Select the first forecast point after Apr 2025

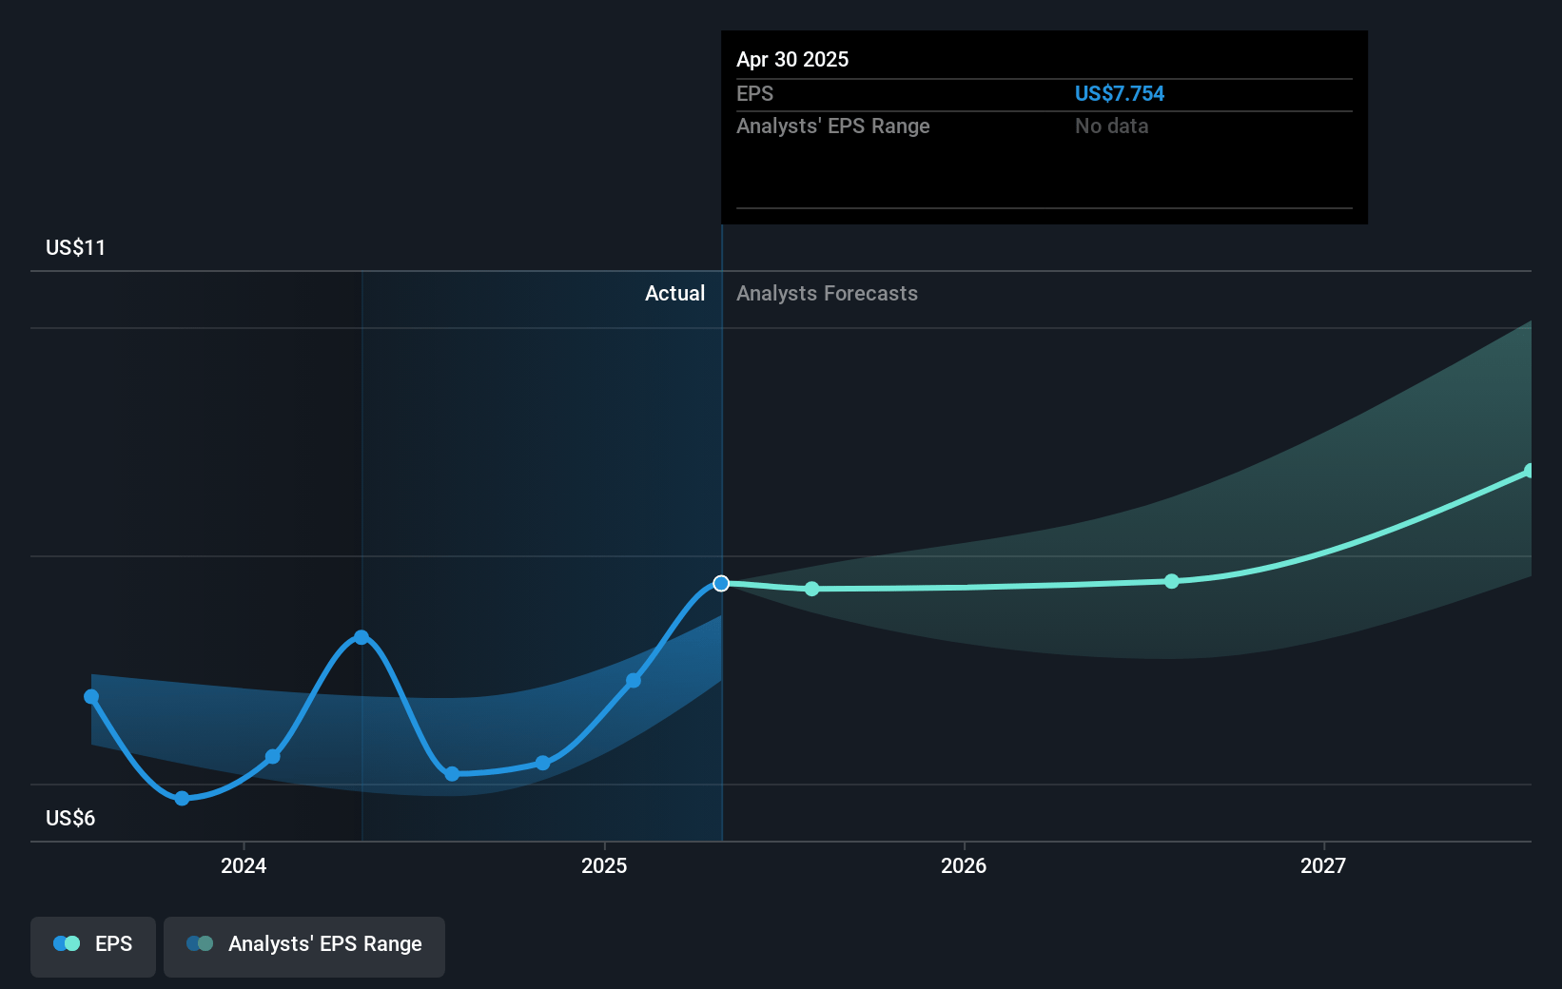[x=811, y=590]
